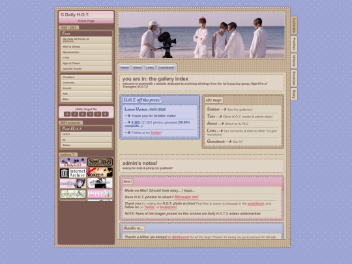Click the 'admin's notes!' heading
The height and width of the screenshot is (264, 352).
[x=139, y=163]
